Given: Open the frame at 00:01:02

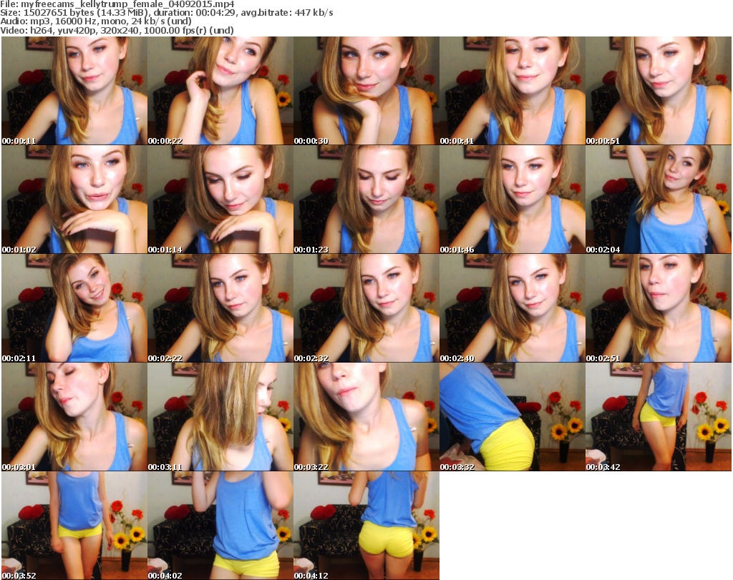Looking at the screenshot, I should click(74, 200).
